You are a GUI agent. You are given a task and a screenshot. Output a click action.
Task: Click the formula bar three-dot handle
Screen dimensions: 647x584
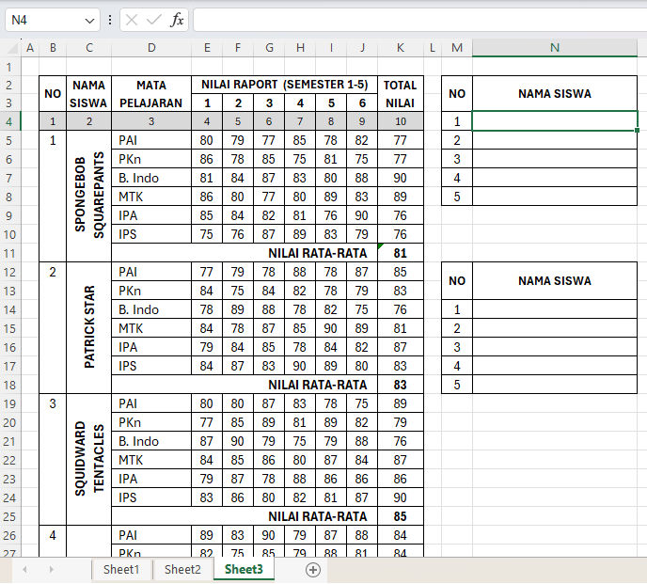(110, 20)
